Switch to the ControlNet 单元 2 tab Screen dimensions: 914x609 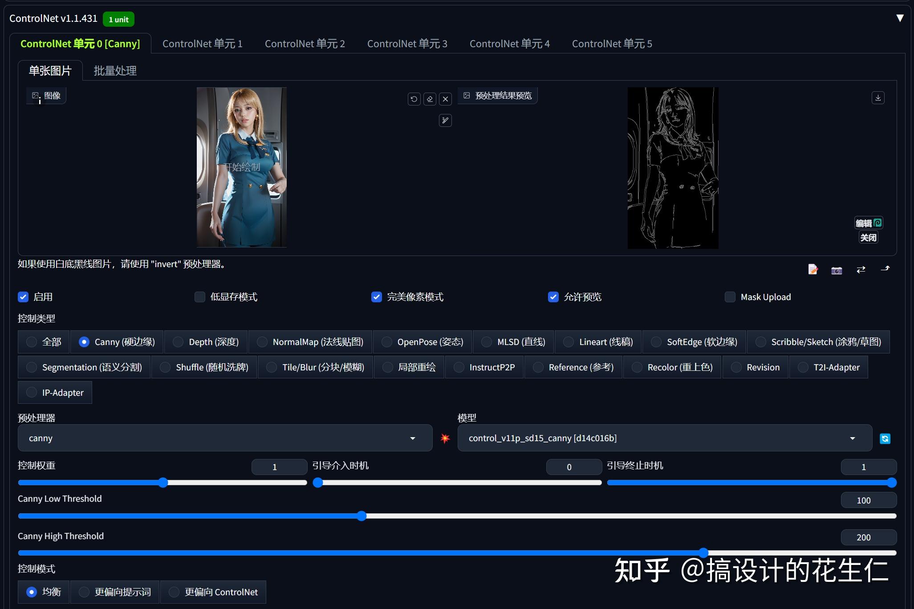(x=305, y=43)
